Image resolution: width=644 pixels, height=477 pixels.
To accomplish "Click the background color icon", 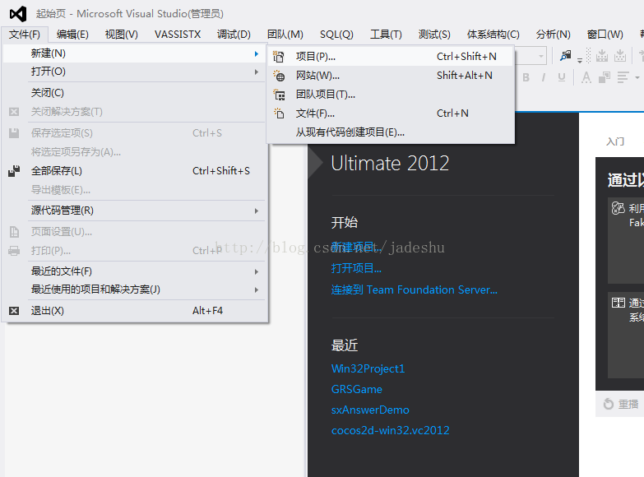I will tap(605, 77).
